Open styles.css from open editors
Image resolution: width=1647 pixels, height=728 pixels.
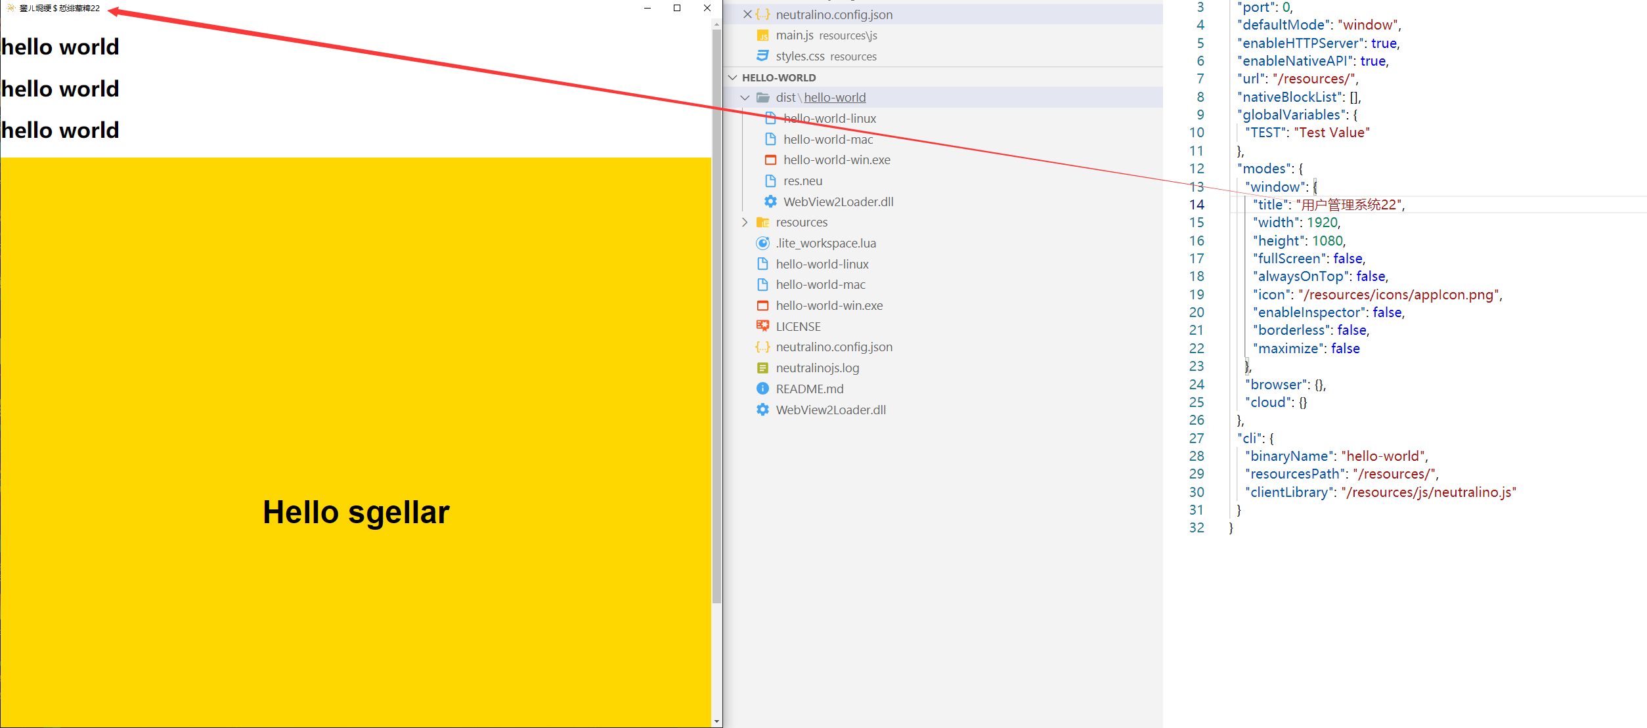[800, 56]
